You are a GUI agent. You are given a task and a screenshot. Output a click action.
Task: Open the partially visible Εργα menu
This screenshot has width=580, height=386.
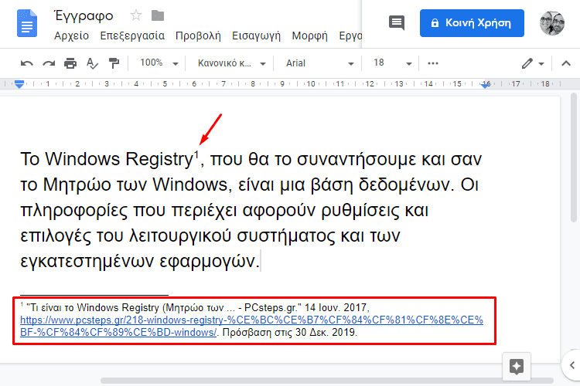[350, 36]
